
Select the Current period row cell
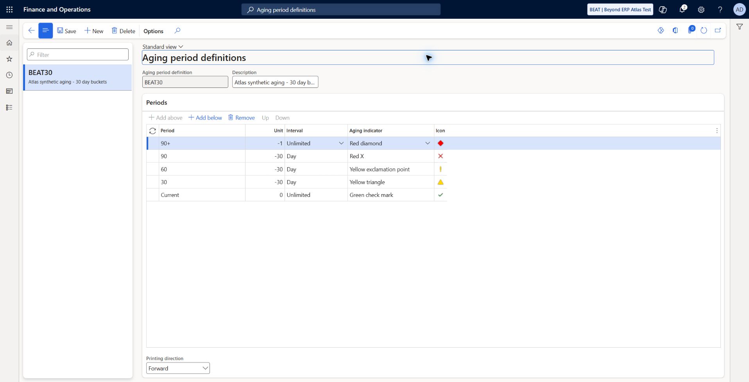click(x=202, y=195)
